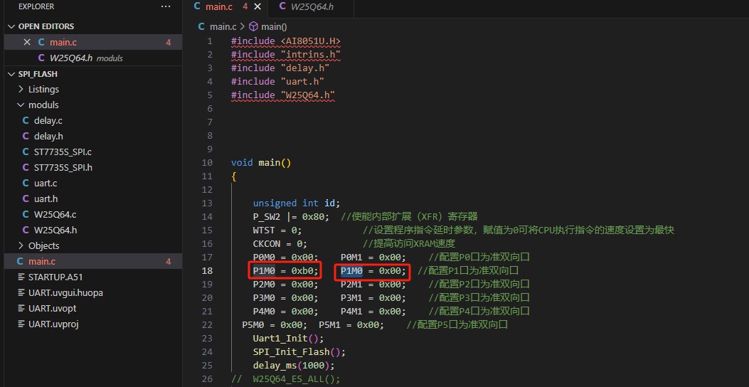The height and width of the screenshot is (387, 749).
Task: Expand the Listings folder
Action: [x=43, y=90]
